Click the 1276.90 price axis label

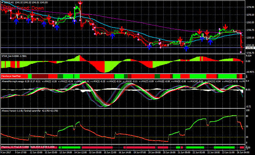[x=250, y=7]
